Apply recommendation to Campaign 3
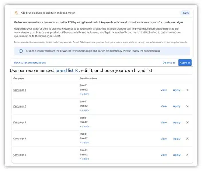The image size is (202, 171). [x=177, y=123]
